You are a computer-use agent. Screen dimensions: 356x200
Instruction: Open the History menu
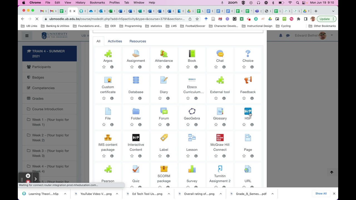[80, 2]
